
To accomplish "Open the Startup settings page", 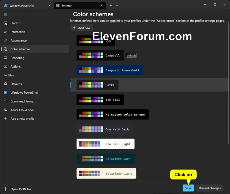I will 35,23.
